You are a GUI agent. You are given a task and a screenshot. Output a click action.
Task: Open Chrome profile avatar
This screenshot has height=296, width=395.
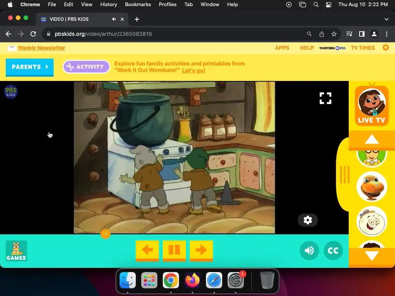click(x=374, y=34)
